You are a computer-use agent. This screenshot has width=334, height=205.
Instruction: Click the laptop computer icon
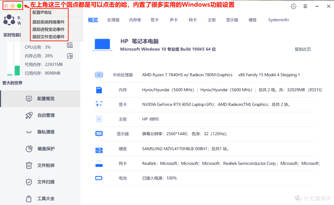click(x=102, y=45)
